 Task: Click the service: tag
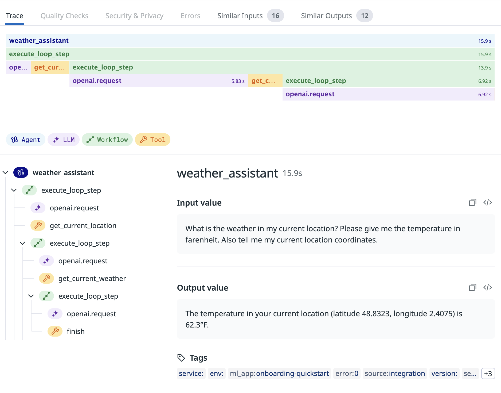[191, 373]
